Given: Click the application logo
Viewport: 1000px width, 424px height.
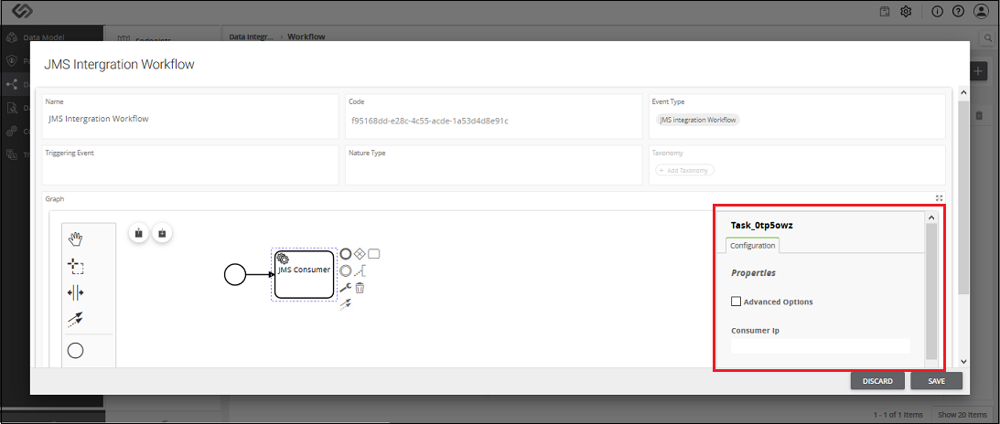Looking at the screenshot, I should [22, 12].
